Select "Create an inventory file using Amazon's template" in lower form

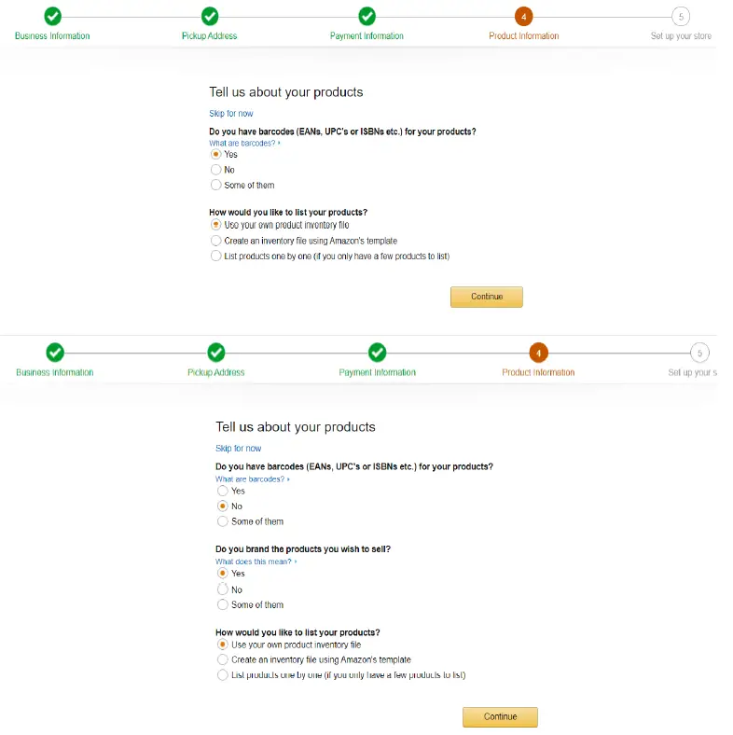222,659
